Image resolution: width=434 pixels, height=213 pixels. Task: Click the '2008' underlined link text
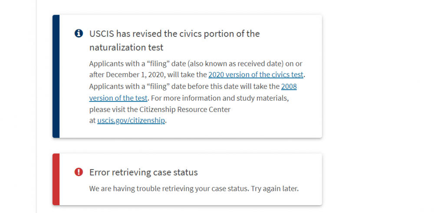pos(289,86)
